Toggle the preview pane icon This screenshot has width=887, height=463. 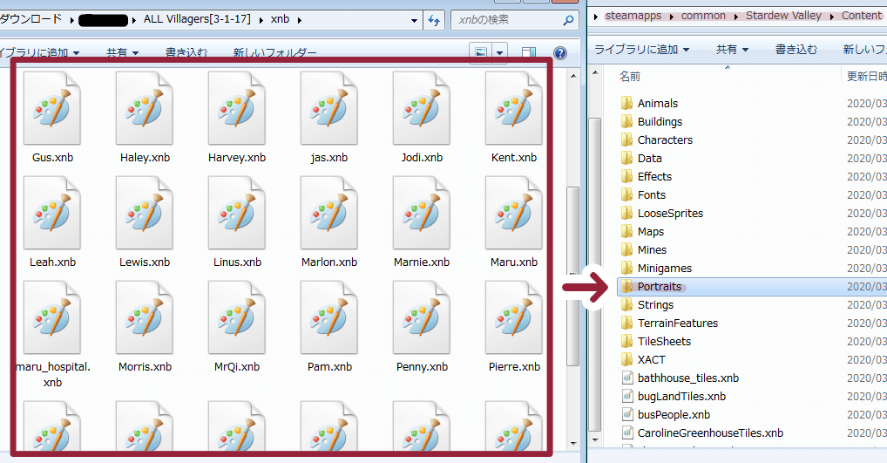click(529, 52)
